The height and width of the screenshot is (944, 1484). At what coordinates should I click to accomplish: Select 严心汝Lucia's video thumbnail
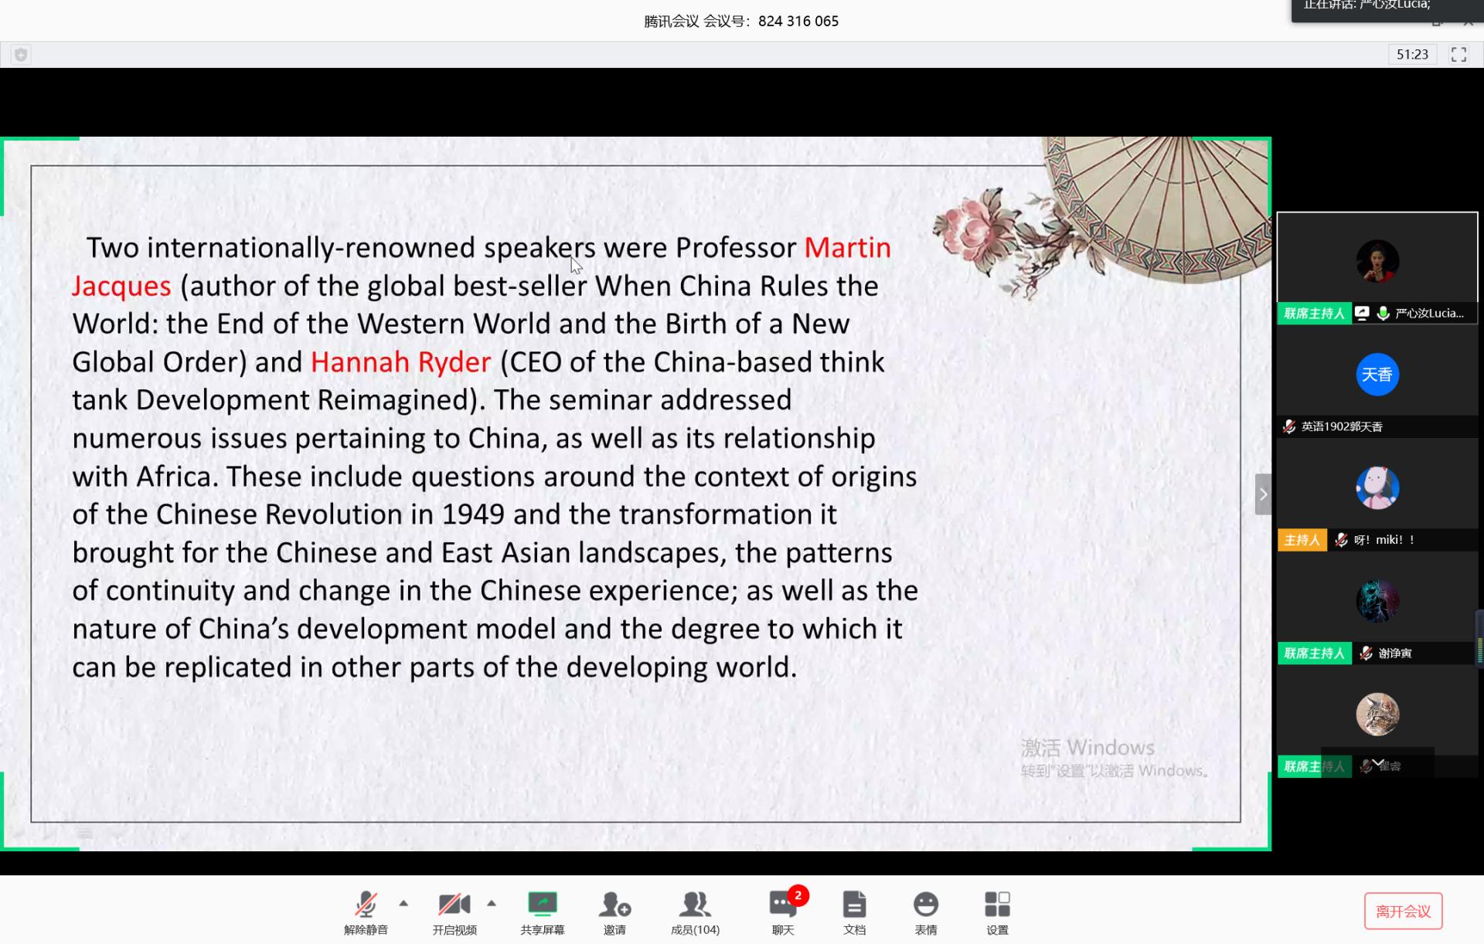(x=1377, y=261)
